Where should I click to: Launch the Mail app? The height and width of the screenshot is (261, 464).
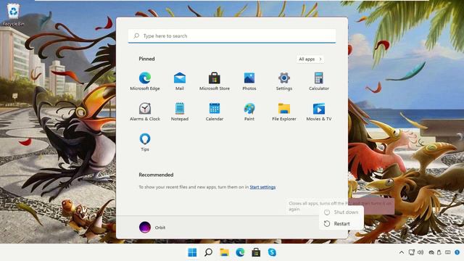180,81
